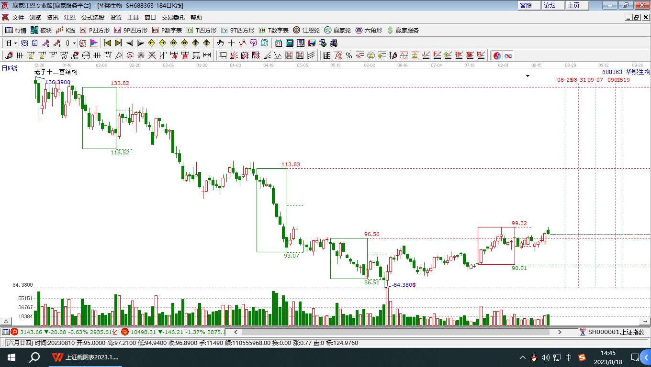Screen dimensions: 651x367
Task: Click the 主页 homepage button
Action: pyautogui.click(x=577, y=5)
